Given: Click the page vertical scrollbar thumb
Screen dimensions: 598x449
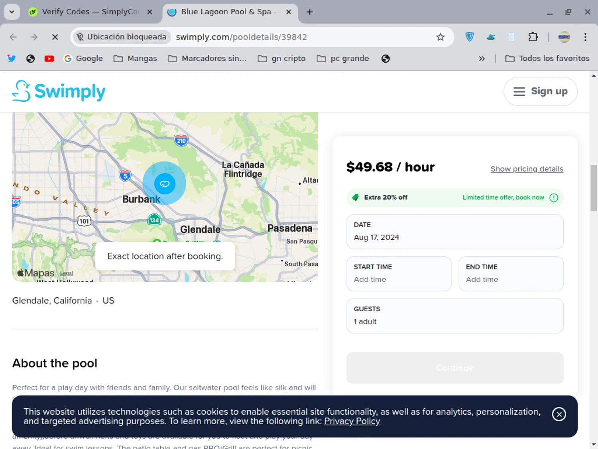Looking at the screenshot, I should pos(594,188).
